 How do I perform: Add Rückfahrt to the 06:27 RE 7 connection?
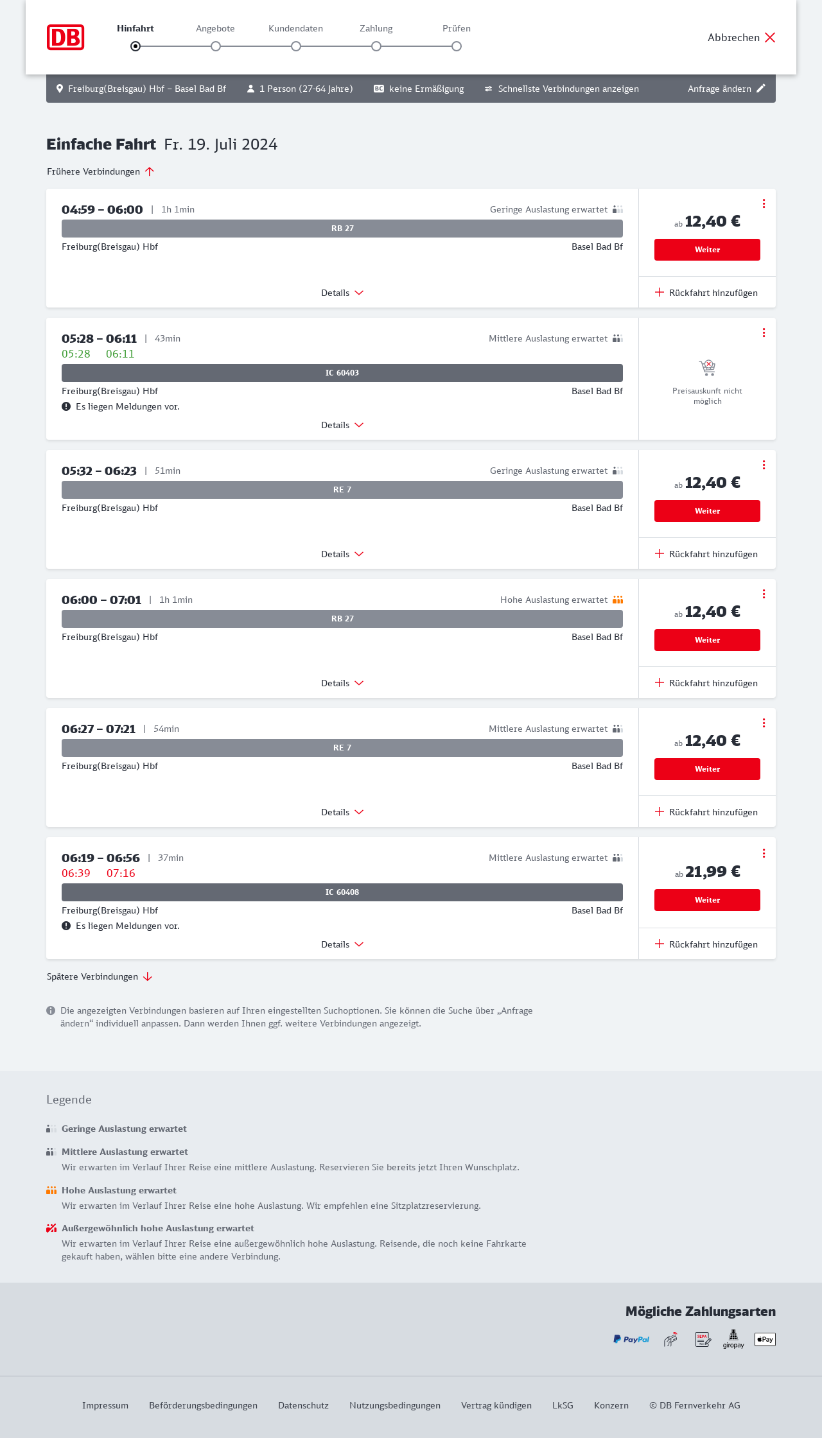tap(706, 812)
